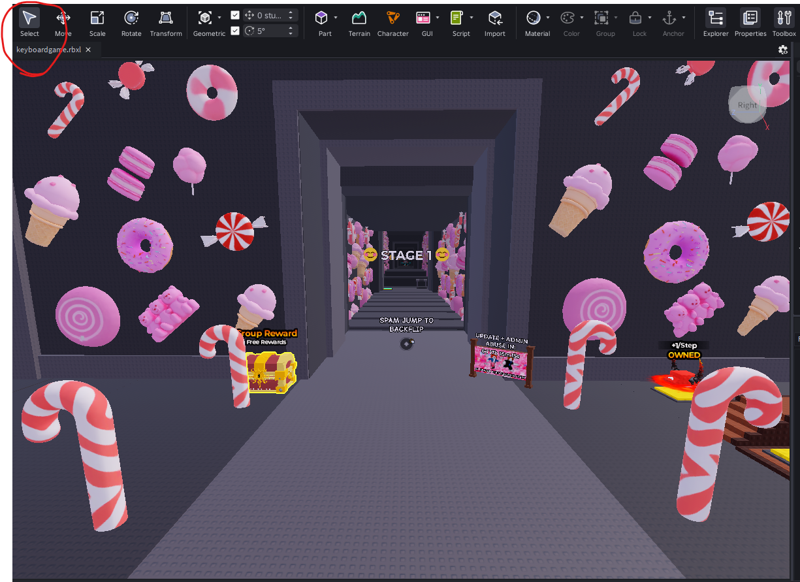This screenshot has width=800, height=582.
Task: Select the STAGE 1 label in viewport
Action: click(x=406, y=255)
